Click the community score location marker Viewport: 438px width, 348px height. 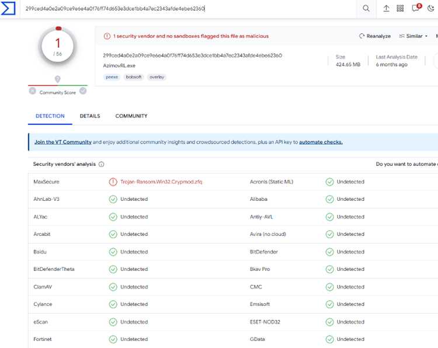[x=58, y=79]
